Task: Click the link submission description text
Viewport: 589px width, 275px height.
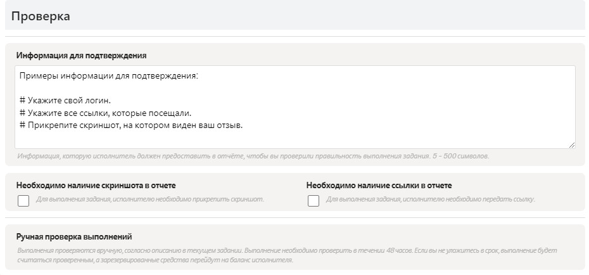Action: pyautogui.click(x=431, y=199)
